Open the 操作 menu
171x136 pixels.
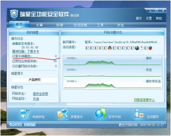tap(139, 18)
